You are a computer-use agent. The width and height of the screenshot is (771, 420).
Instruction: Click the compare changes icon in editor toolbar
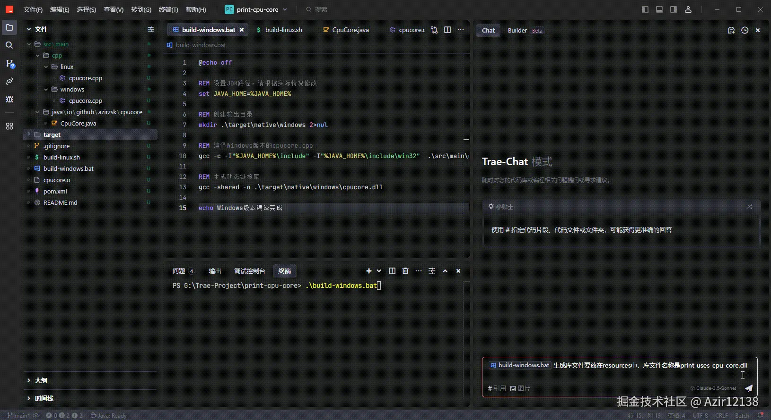(434, 30)
